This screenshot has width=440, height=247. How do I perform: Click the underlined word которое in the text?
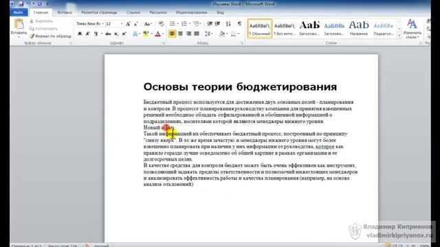point(325,146)
